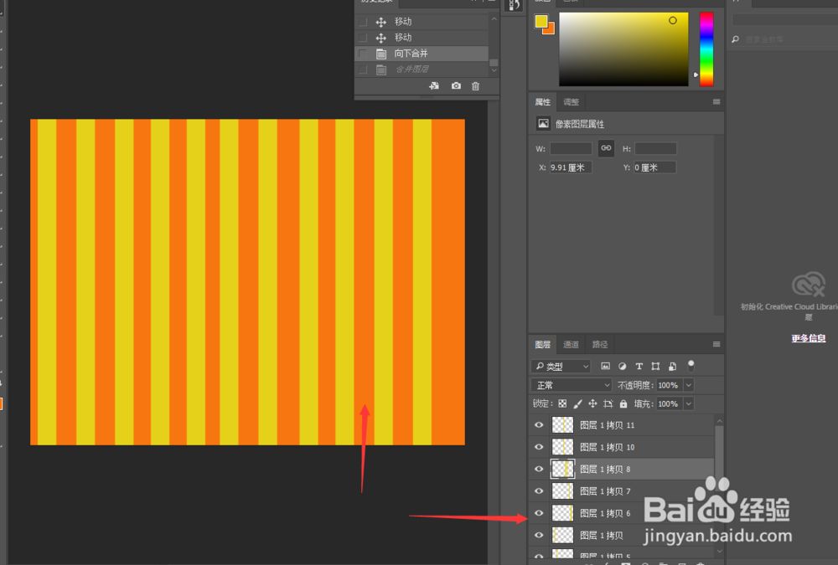Create new document from current history state
This screenshot has width=838, height=565.
click(x=434, y=86)
